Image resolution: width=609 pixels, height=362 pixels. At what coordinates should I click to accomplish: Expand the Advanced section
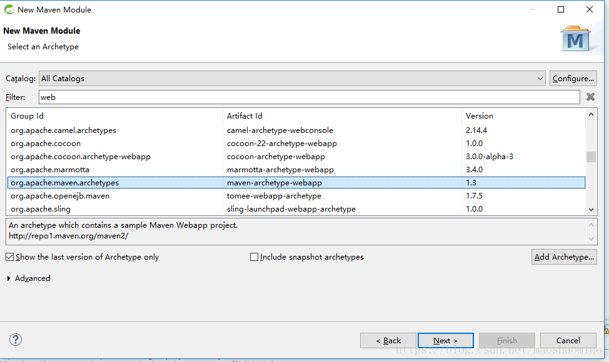tap(9, 278)
